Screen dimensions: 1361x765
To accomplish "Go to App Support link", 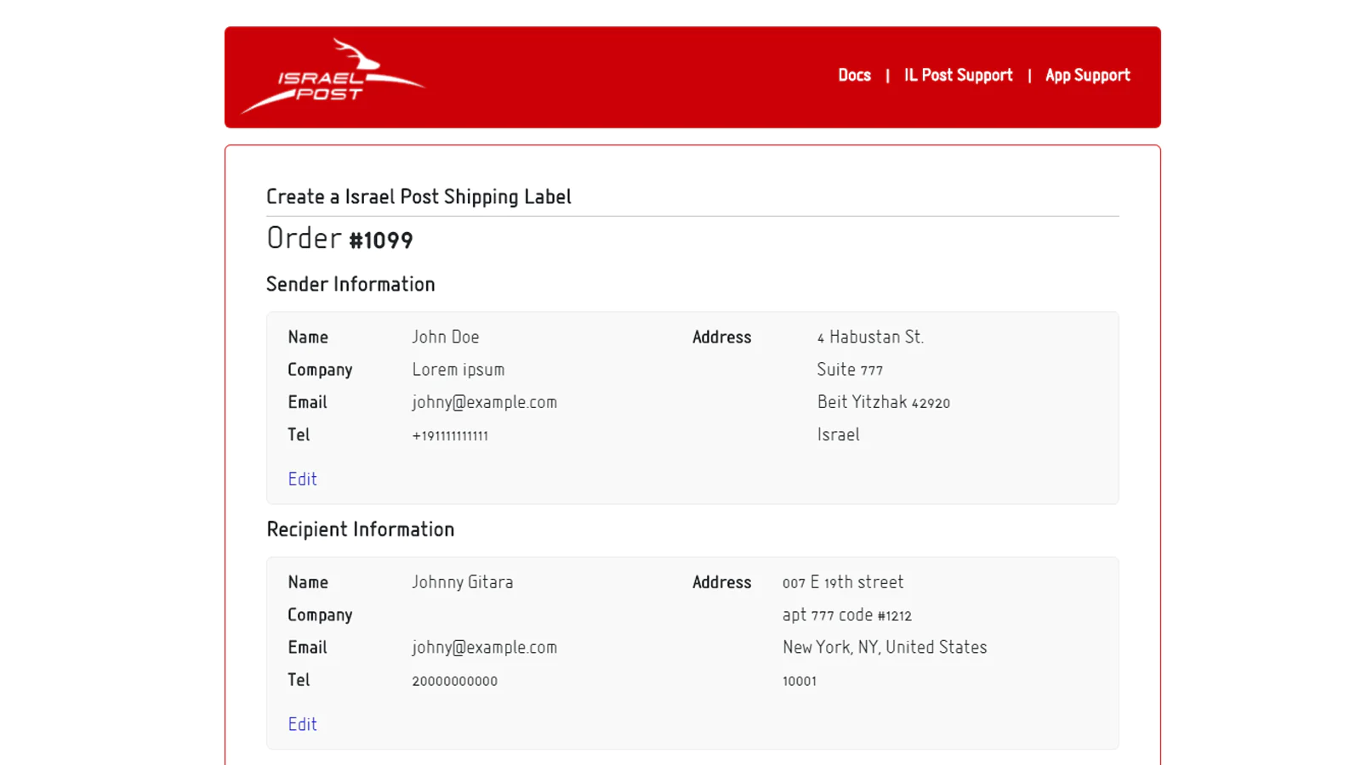I will [x=1087, y=76].
